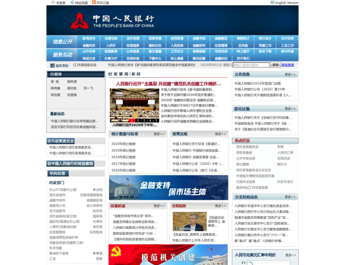
Task: Click the 金融支持 保市场主体 banner
Action: point(169,188)
